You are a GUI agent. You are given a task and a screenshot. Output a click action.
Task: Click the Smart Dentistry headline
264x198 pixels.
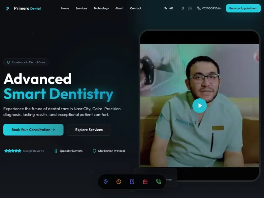tap(58, 94)
